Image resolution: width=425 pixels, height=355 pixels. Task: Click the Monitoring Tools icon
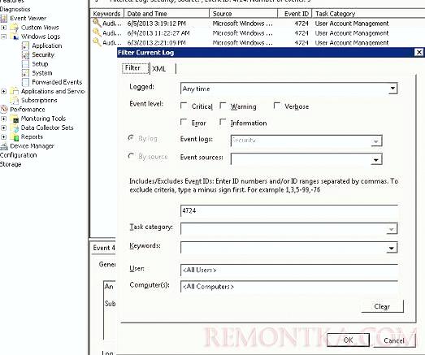(x=14, y=119)
